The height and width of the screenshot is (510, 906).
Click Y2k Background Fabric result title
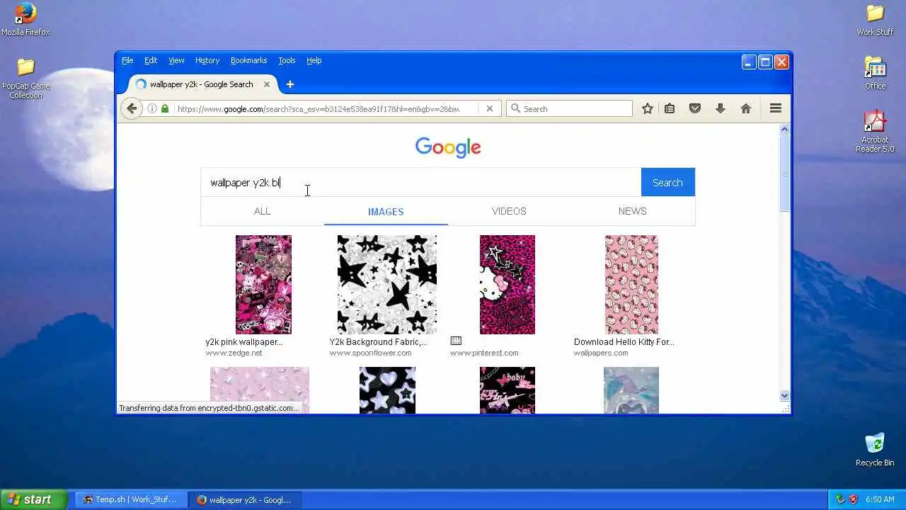[378, 341]
